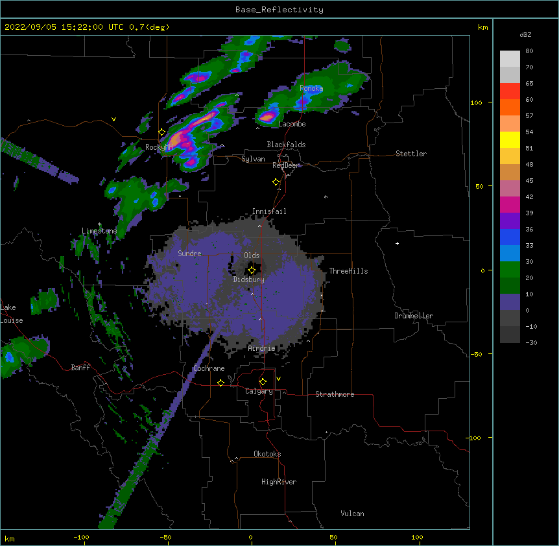The image size is (559, 546).
Task: Click the km label at bottom-left corner
Action: [9, 538]
